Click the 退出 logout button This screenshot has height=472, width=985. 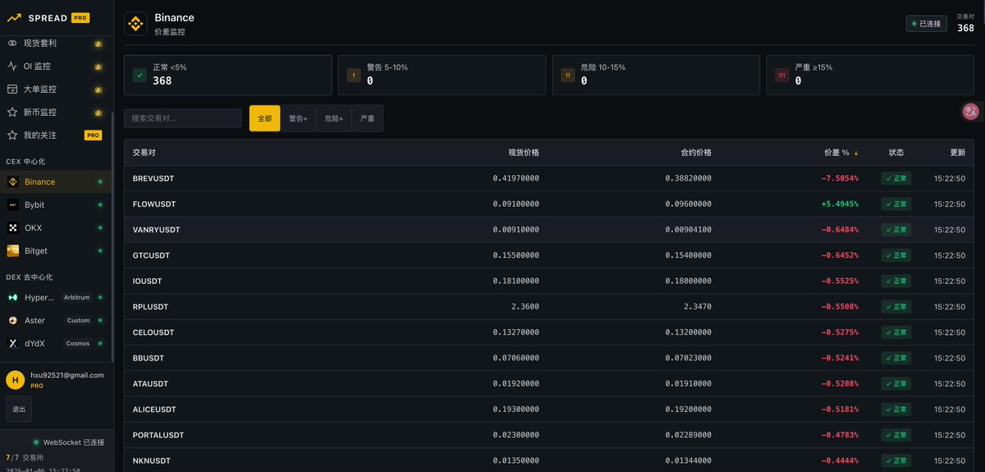[19, 409]
